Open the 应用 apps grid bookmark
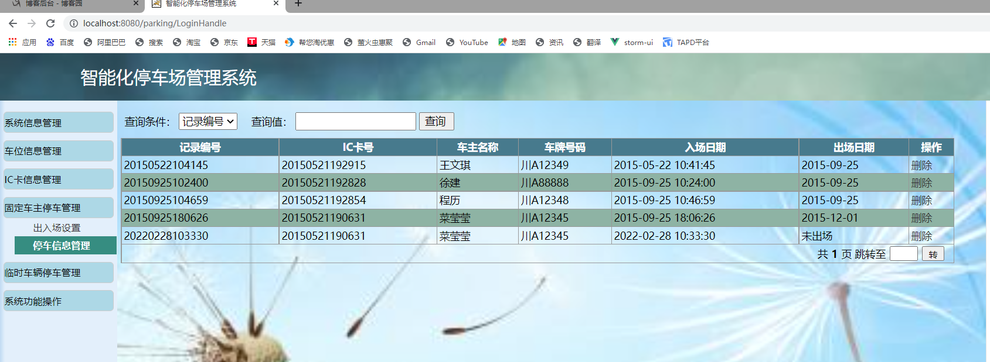Image resolution: width=990 pixels, height=362 pixels. click(22, 42)
